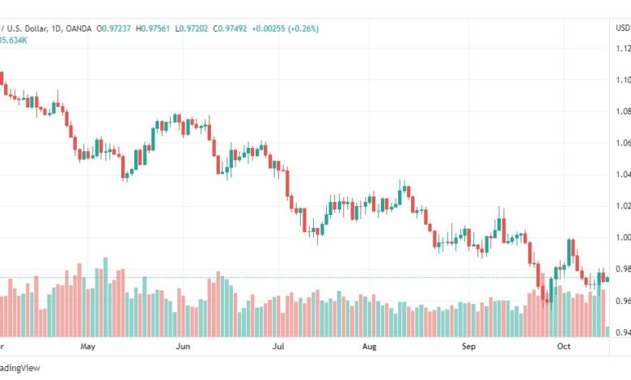Image resolution: width=631 pixels, height=380 pixels.
Task: Click the May label on time axis
Action: [x=87, y=346]
